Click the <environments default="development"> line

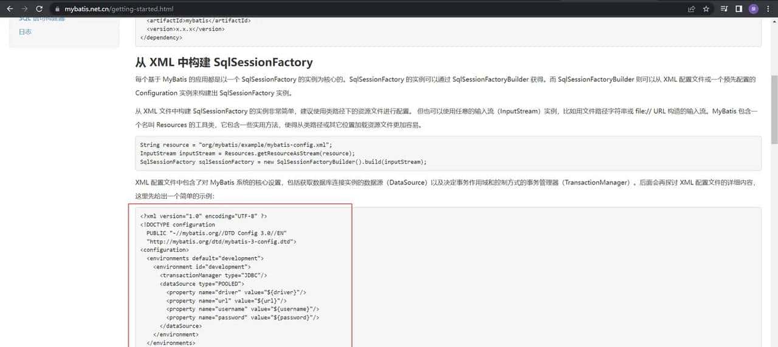pyautogui.click(x=205, y=258)
